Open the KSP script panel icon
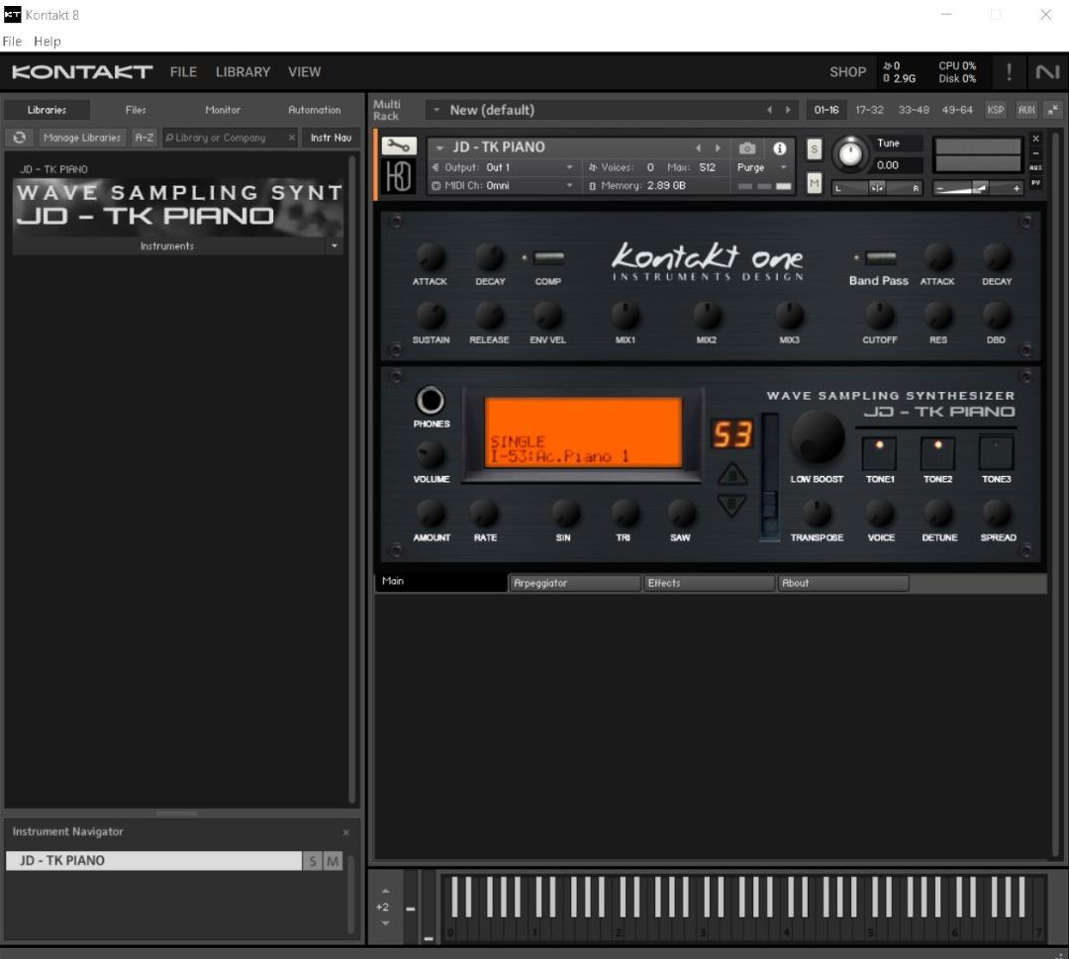Image resolution: width=1069 pixels, height=959 pixels. click(x=995, y=110)
